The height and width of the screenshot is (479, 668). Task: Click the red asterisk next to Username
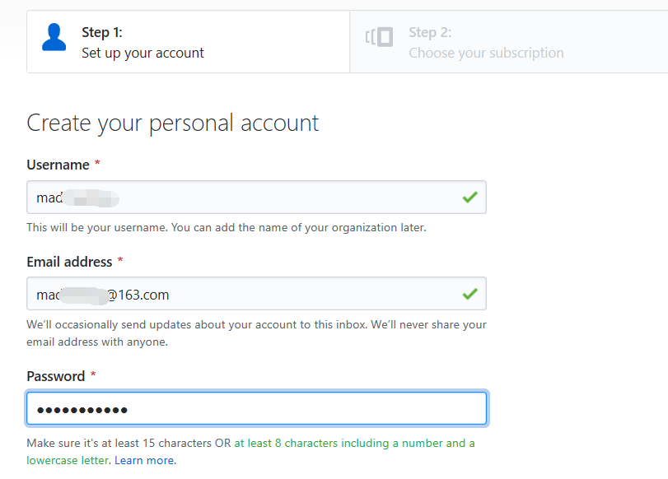pos(97,163)
